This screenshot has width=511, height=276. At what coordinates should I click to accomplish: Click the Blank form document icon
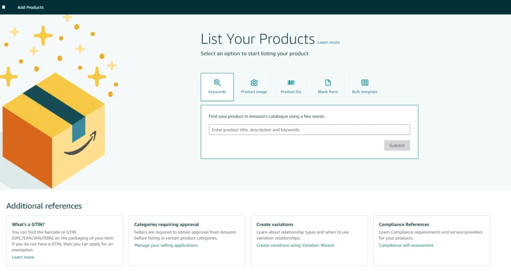pos(328,83)
